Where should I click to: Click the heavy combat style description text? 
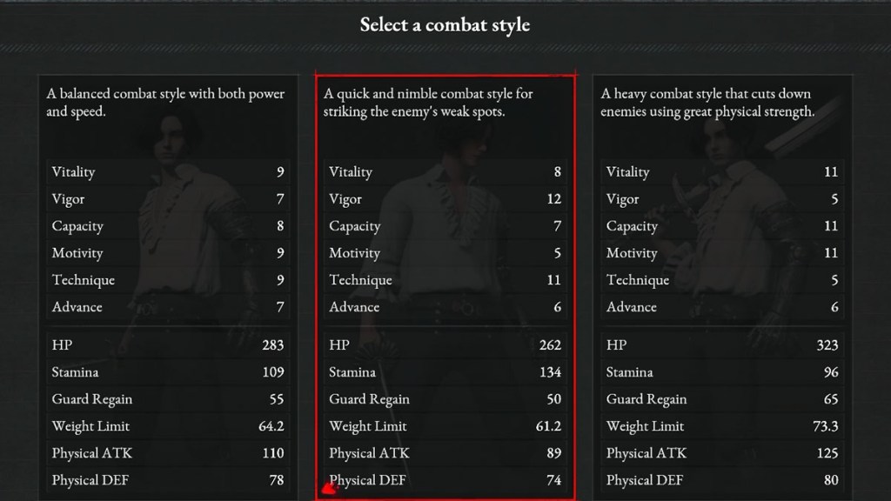[x=707, y=103]
